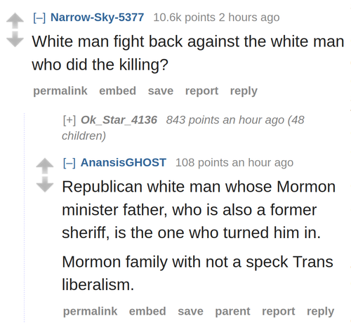Click embed under AnansisGHOST's comment

[147, 311]
